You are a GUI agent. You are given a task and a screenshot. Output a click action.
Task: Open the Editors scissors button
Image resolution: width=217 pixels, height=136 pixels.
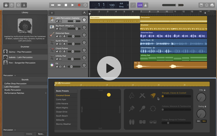click(x=24, y=5)
